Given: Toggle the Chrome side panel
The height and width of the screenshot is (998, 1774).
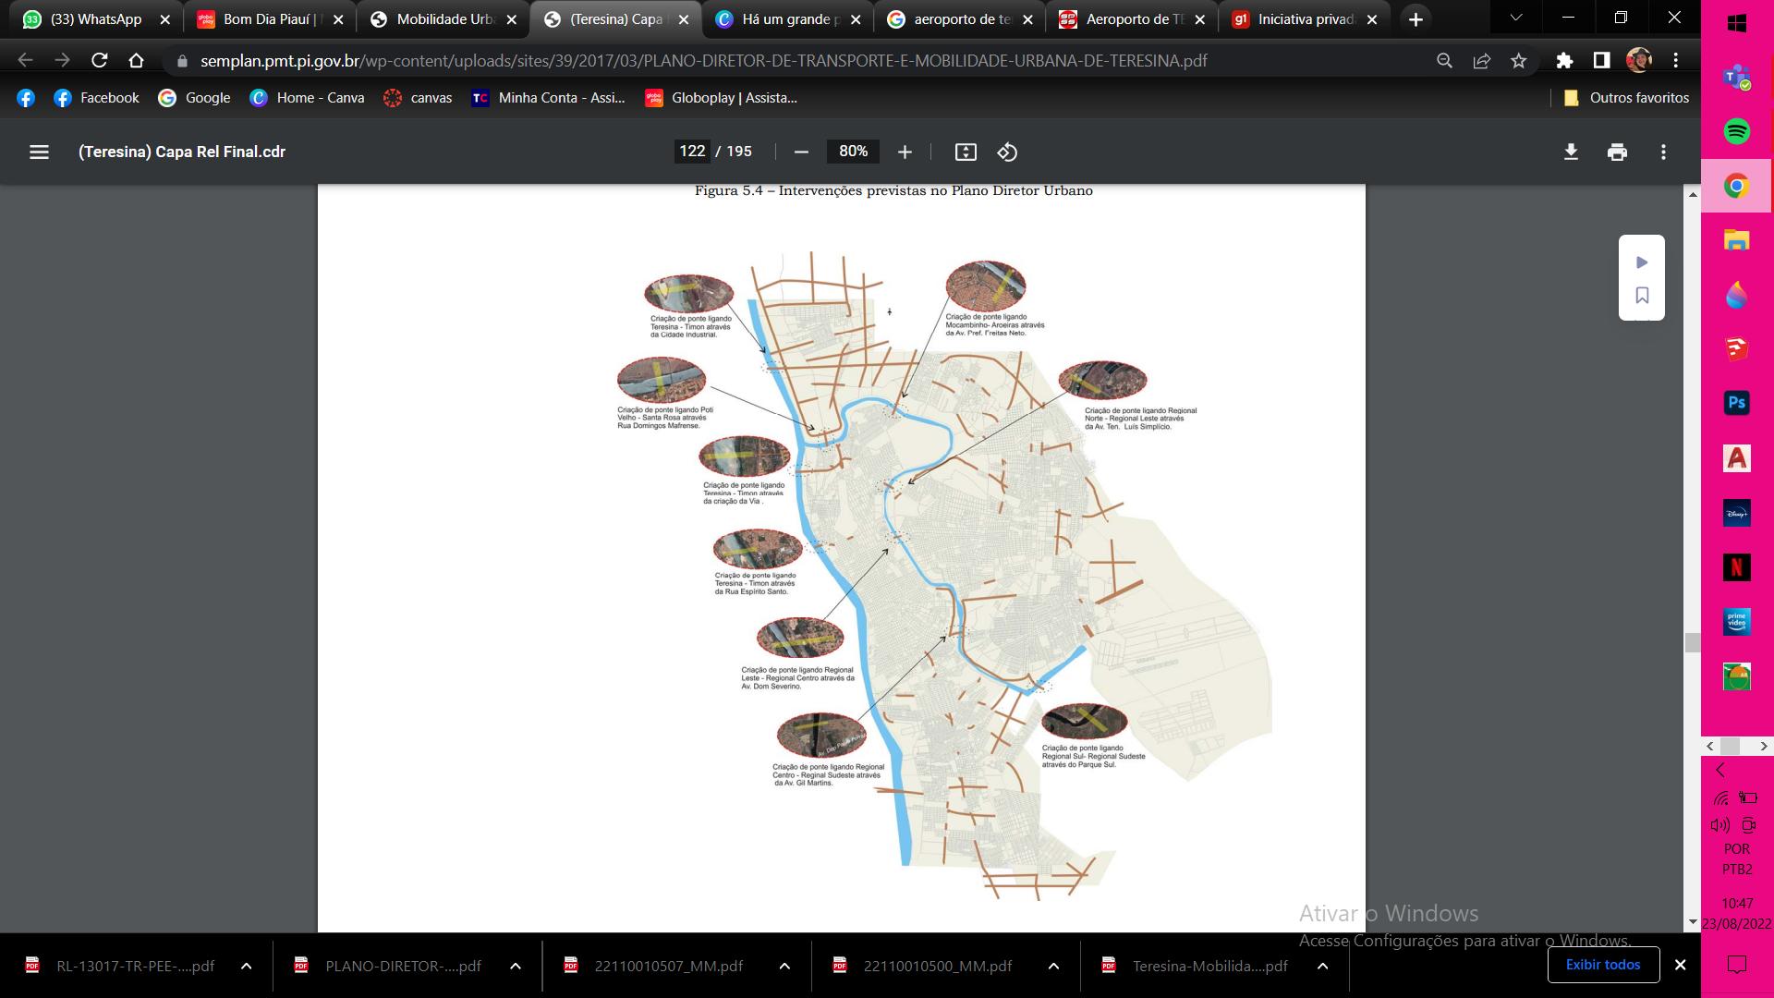Looking at the screenshot, I should (x=1601, y=61).
